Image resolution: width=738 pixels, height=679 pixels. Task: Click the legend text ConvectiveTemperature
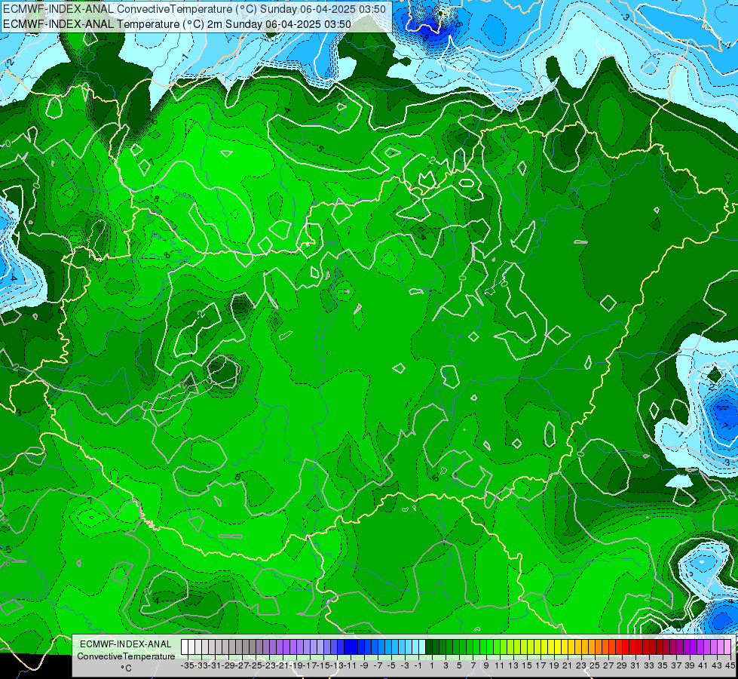126,656
